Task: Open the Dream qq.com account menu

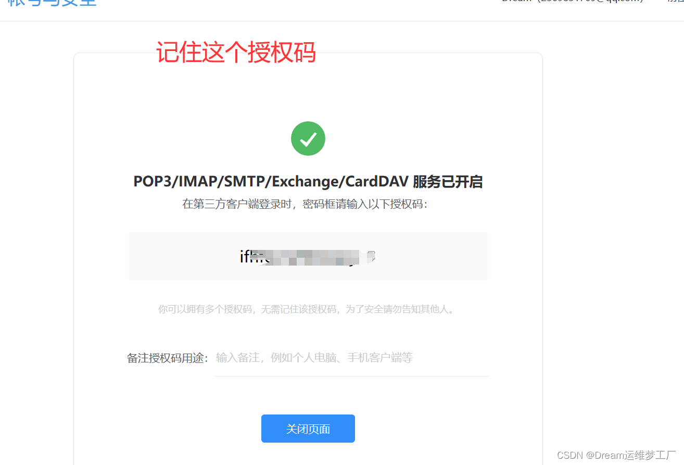Action: tap(572, 2)
